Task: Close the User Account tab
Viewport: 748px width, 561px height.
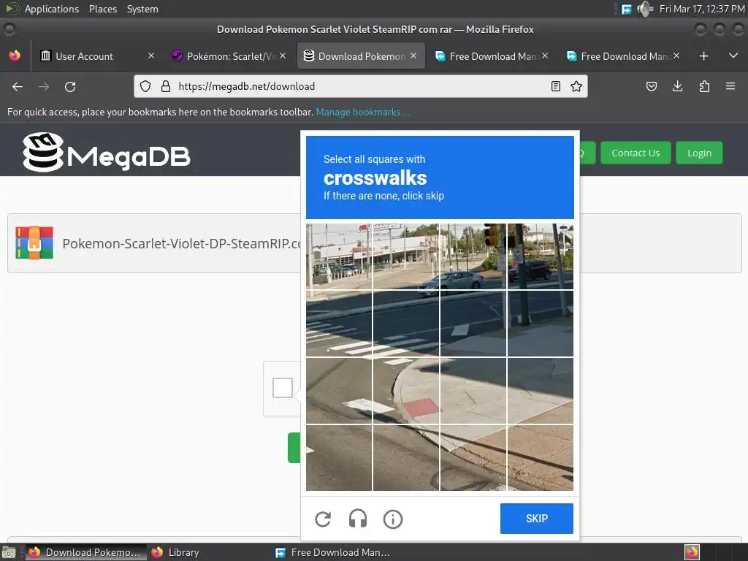Action: [x=150, y=56]
